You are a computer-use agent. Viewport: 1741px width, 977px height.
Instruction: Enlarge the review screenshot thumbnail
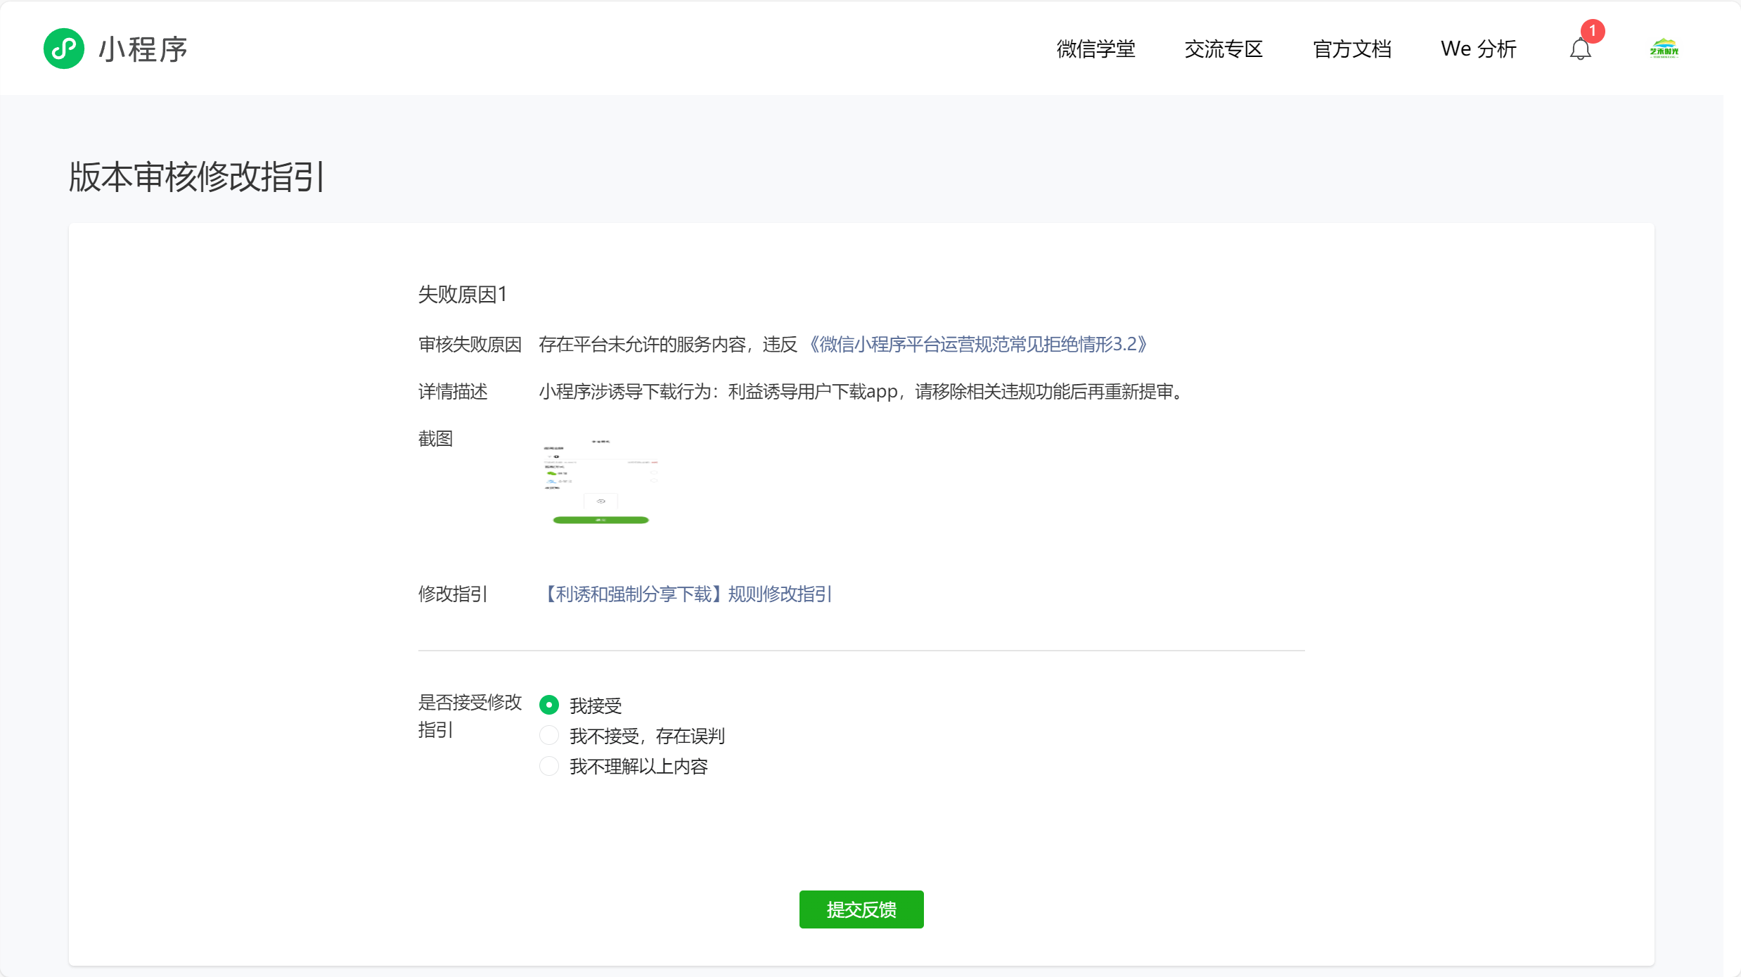[x=600, y=481]
